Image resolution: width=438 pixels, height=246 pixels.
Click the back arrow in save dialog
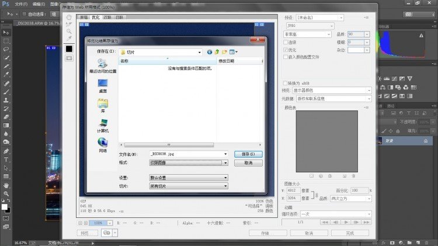210,52
